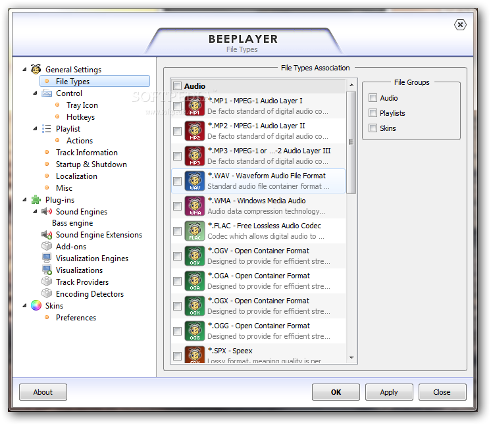
Task: Open the Track Information settings page
Action: [87, 153]
